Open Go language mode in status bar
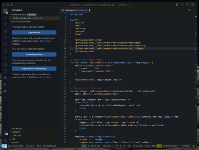The width and height of the screenshot is (199, 150). tap(129, 146)
